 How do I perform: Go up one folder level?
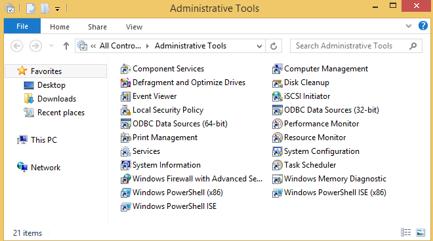coord(66,46)
